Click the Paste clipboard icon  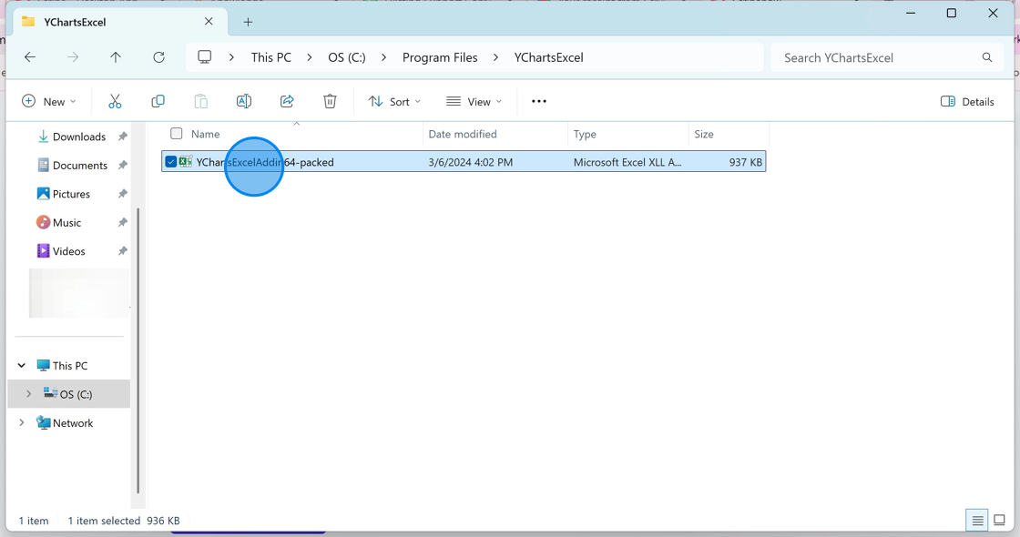pos(201,101)
